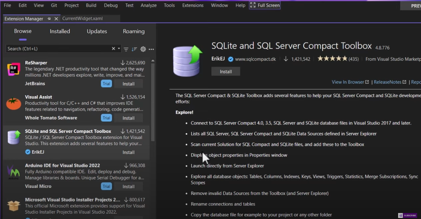This screenshot has height=219, width=421.
Task: Open the search history dropdown arrow
Action: [119, 49]
